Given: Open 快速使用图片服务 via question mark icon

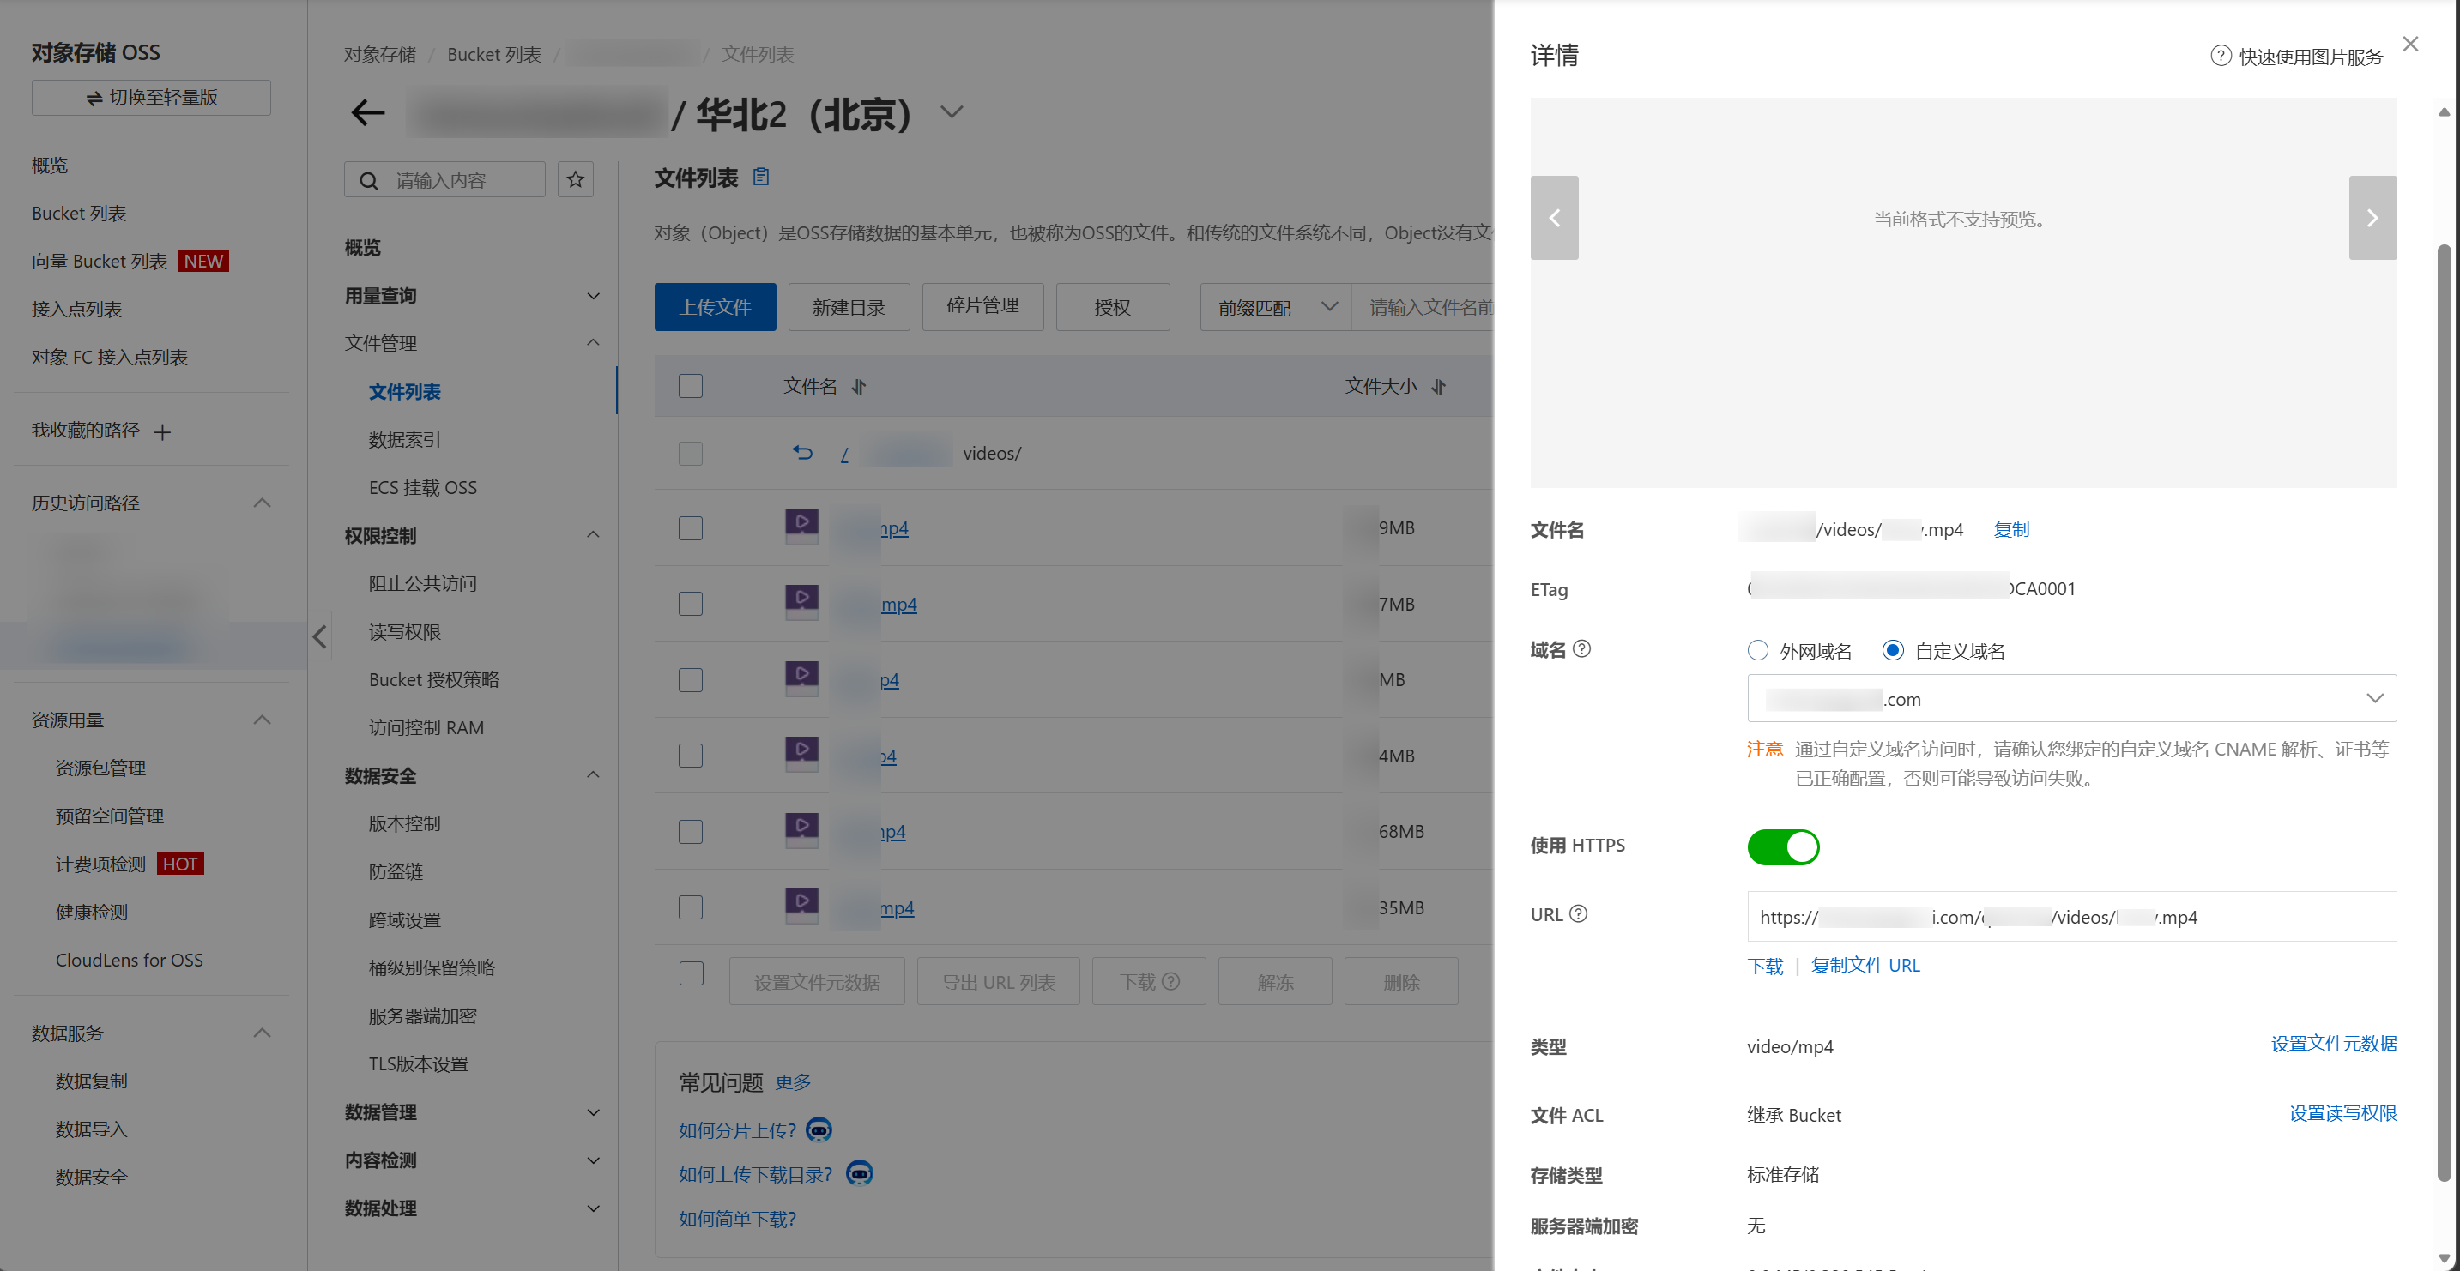Looking at the screenshot, I should (2220, 56).
